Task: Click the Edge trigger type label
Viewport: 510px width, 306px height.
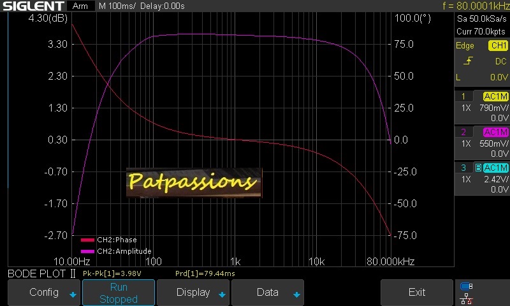Action: click(x=465, y=46)
